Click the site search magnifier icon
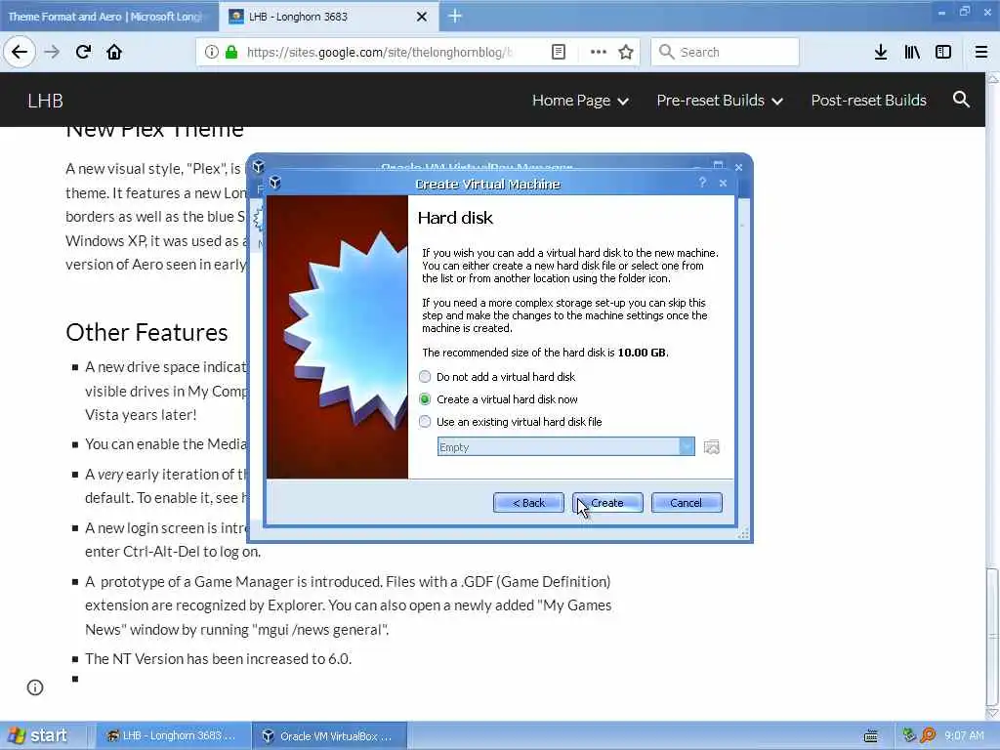The width and height of the screenshot is (1000, 750). (961, 100)
